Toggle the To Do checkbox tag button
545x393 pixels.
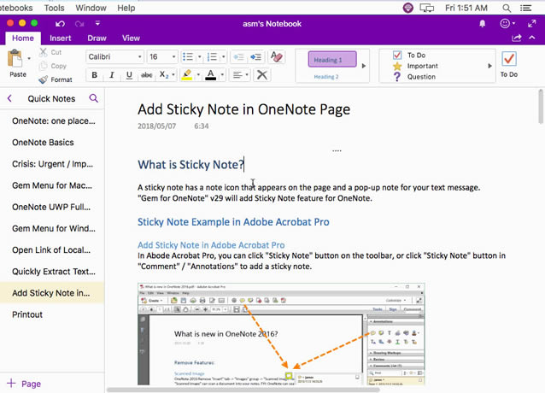pos(508,60)
